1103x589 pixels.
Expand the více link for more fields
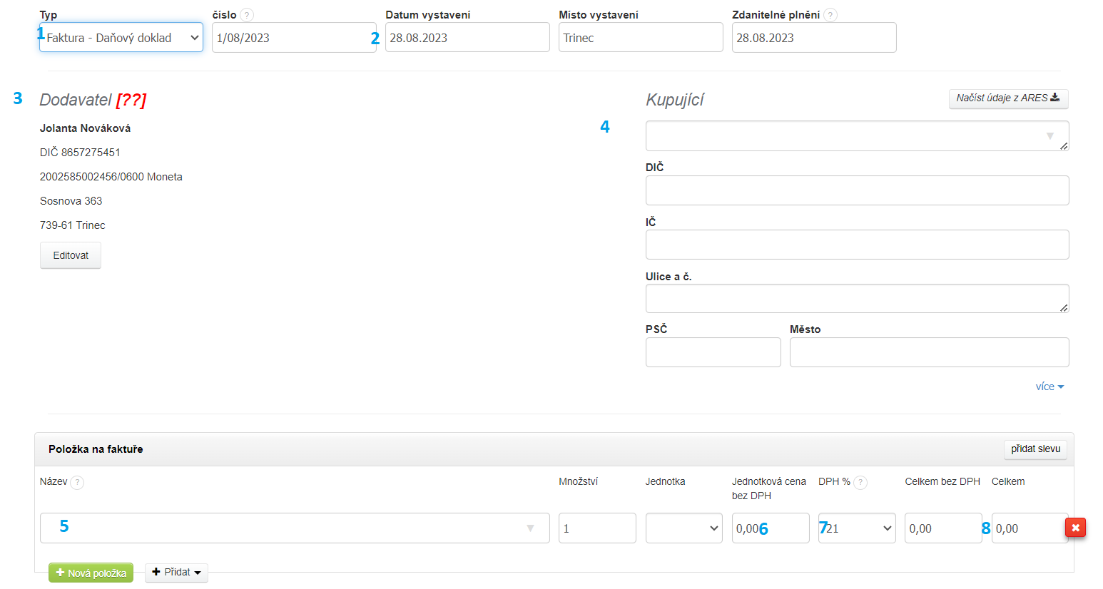coord(1049,386)
